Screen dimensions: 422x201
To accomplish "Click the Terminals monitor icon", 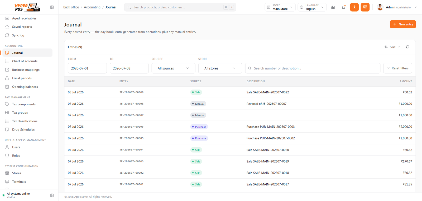I will point(7,182).
